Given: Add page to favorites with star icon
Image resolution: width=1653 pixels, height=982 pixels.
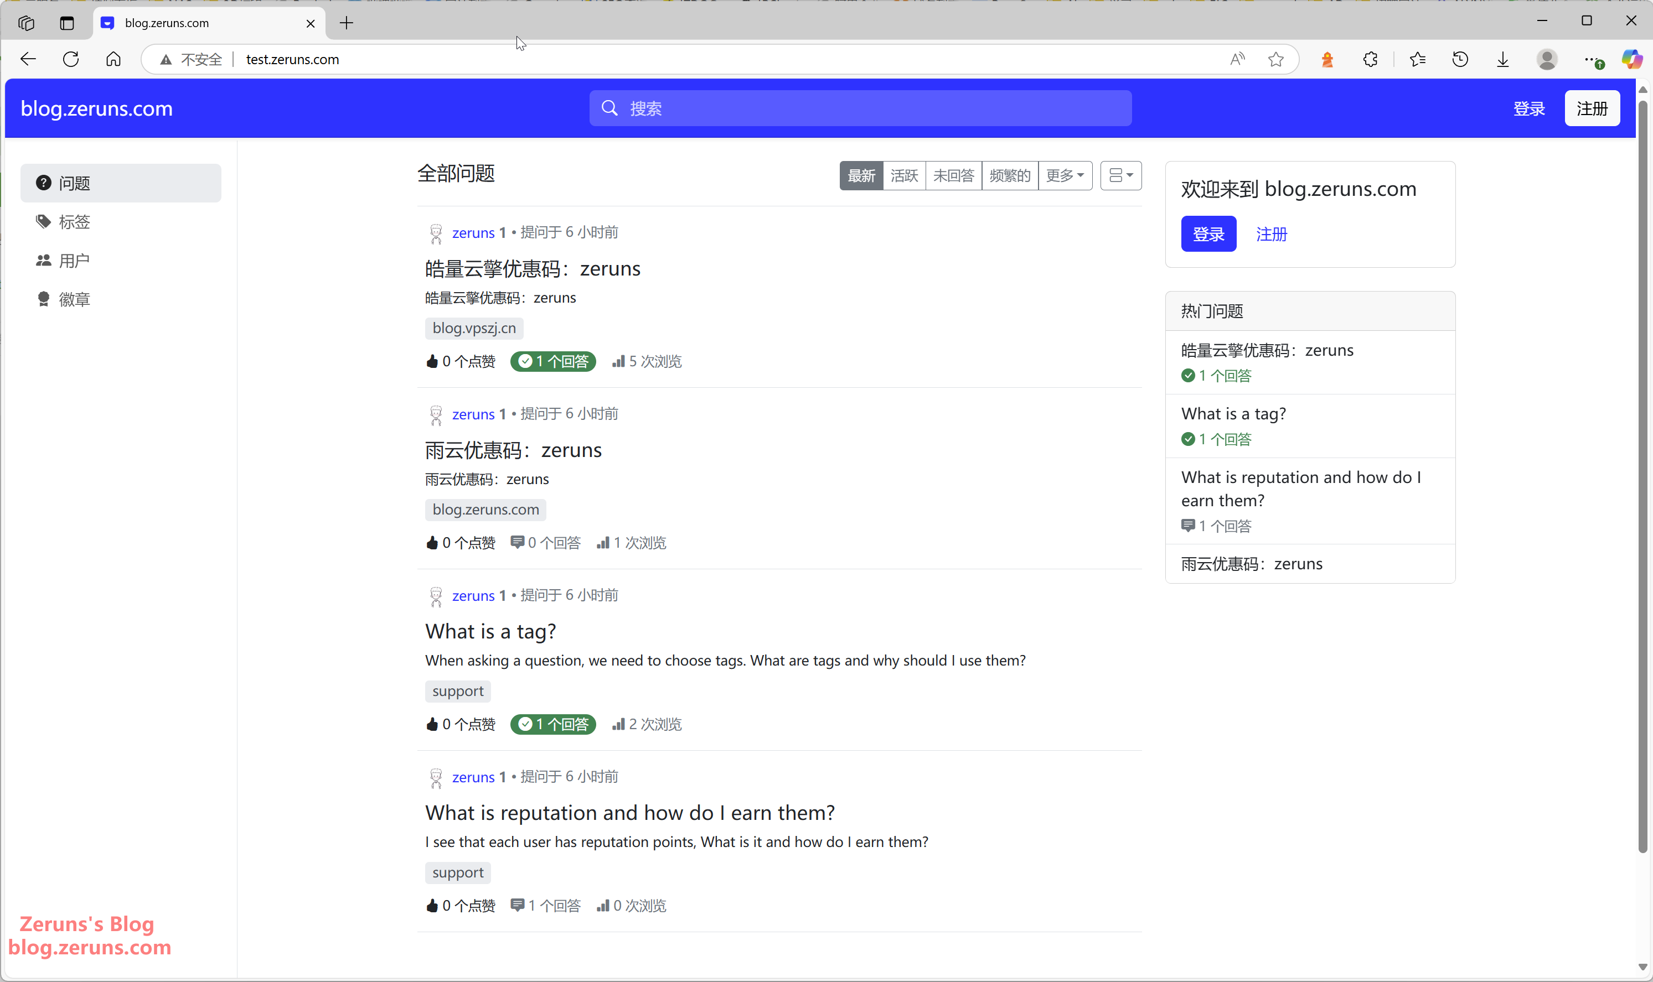Looking at the screenshot, I should [x=1275, y=59].
